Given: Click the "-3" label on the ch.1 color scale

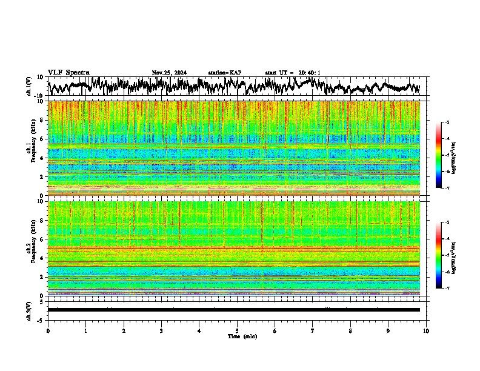Looking at the screenshot, I should coord(447,122).
